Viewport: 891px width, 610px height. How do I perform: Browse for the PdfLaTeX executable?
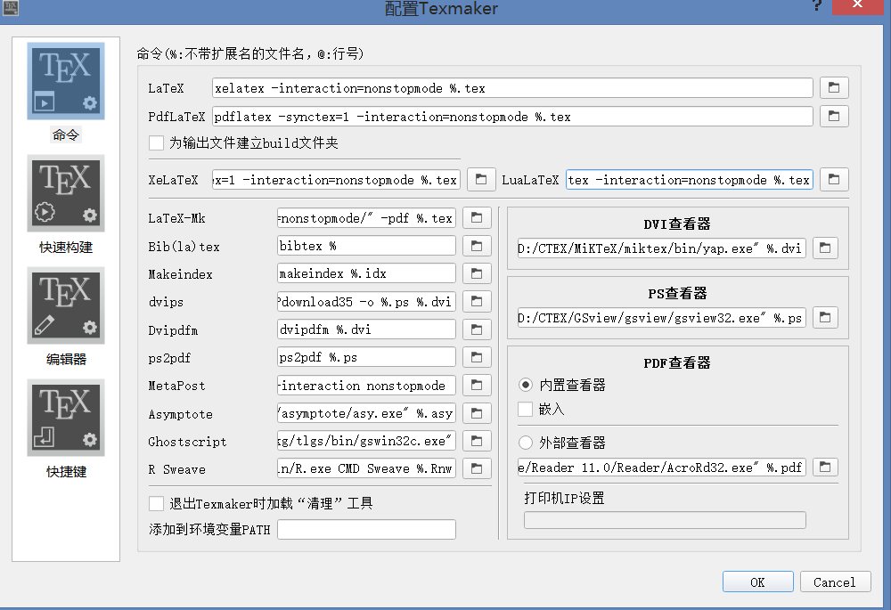[x=834, y=117]
